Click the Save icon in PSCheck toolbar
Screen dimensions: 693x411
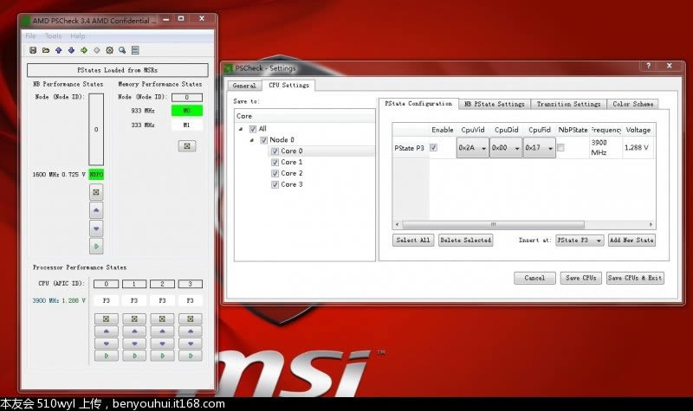point(33,50)
